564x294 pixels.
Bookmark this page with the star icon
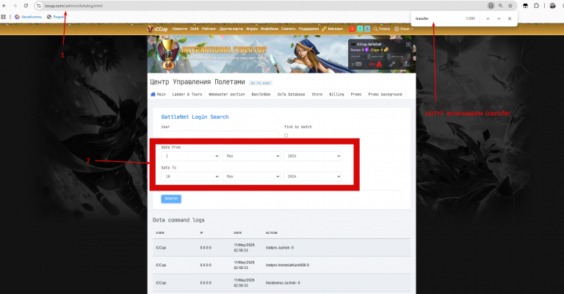tap(510, 6)
